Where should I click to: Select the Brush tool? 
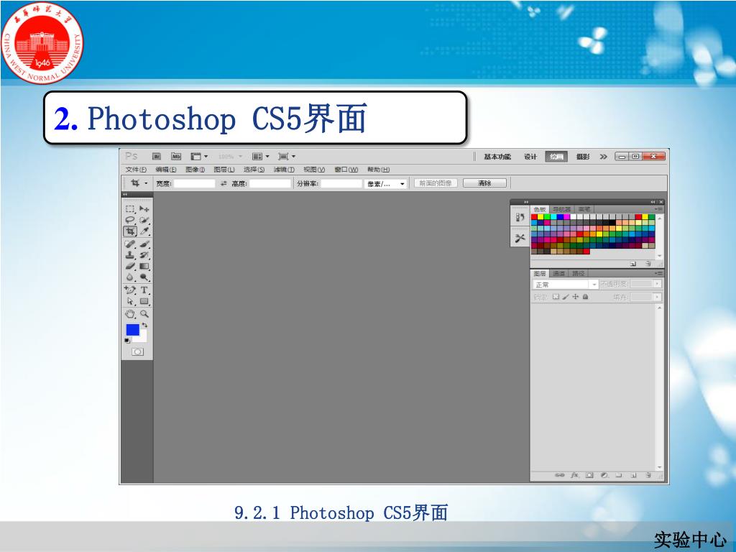click(144, 244)
